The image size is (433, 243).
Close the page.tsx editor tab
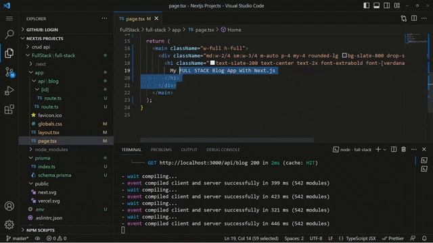click(x=156, y=18)
